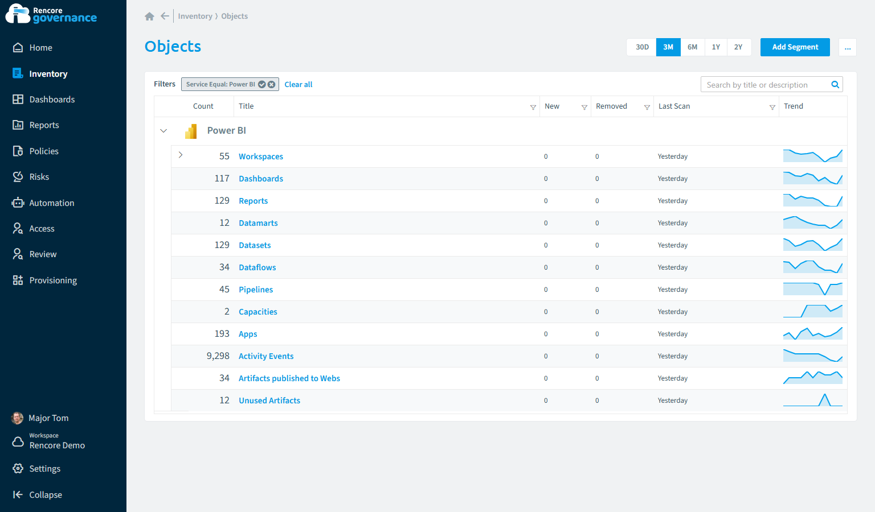875x512 pixels.
Task: Click the Power BI service icon
Action: pyautogui.click(x=191, y=131)
